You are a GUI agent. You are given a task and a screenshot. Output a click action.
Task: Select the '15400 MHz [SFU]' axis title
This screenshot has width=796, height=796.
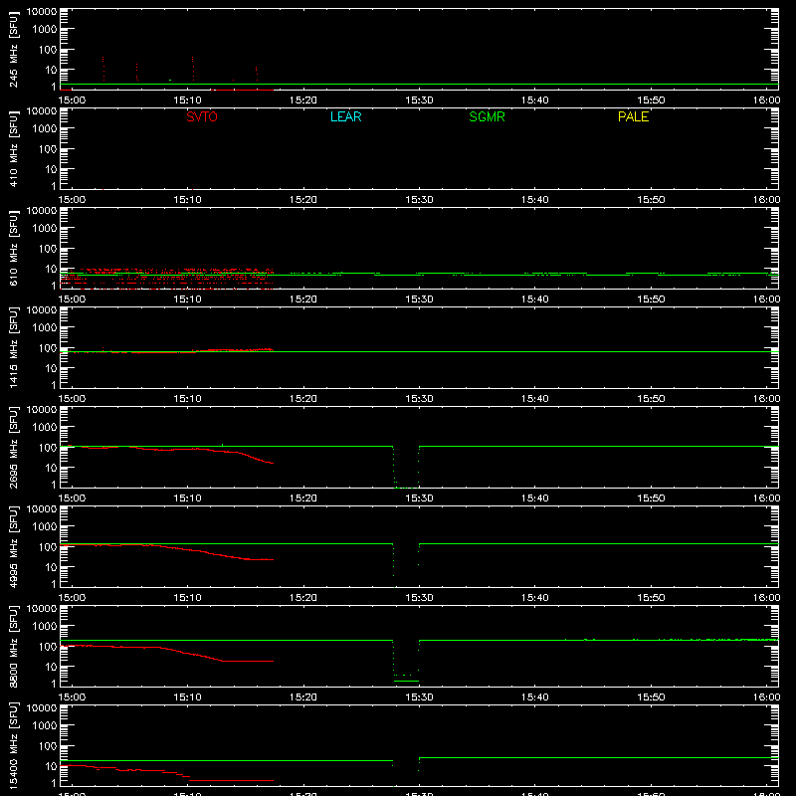coord(13,745)
